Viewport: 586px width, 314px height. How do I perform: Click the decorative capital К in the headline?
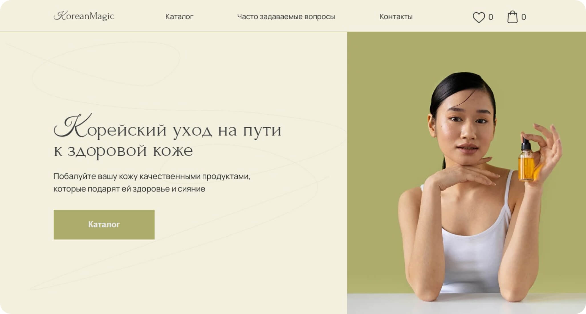coord(73,126)
